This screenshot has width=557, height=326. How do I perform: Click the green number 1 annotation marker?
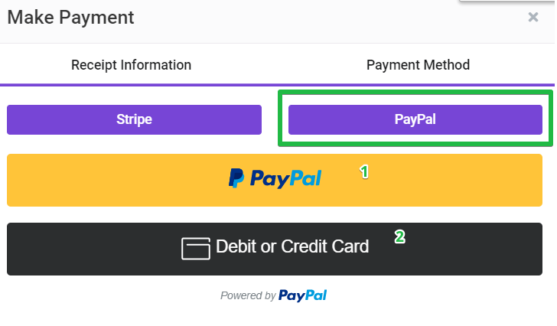click(364, 172)
